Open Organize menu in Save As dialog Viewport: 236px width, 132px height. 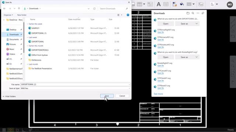pyautogui.click(x=8, y=15)
